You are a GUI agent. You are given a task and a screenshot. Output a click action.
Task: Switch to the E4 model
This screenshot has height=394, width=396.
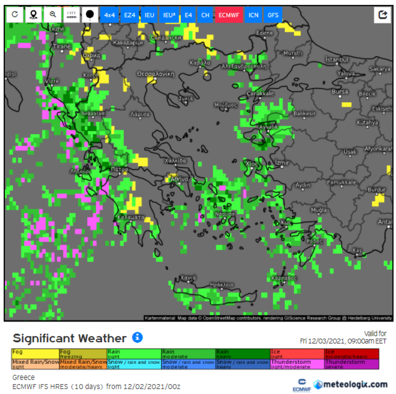click(x=188, y=15)
